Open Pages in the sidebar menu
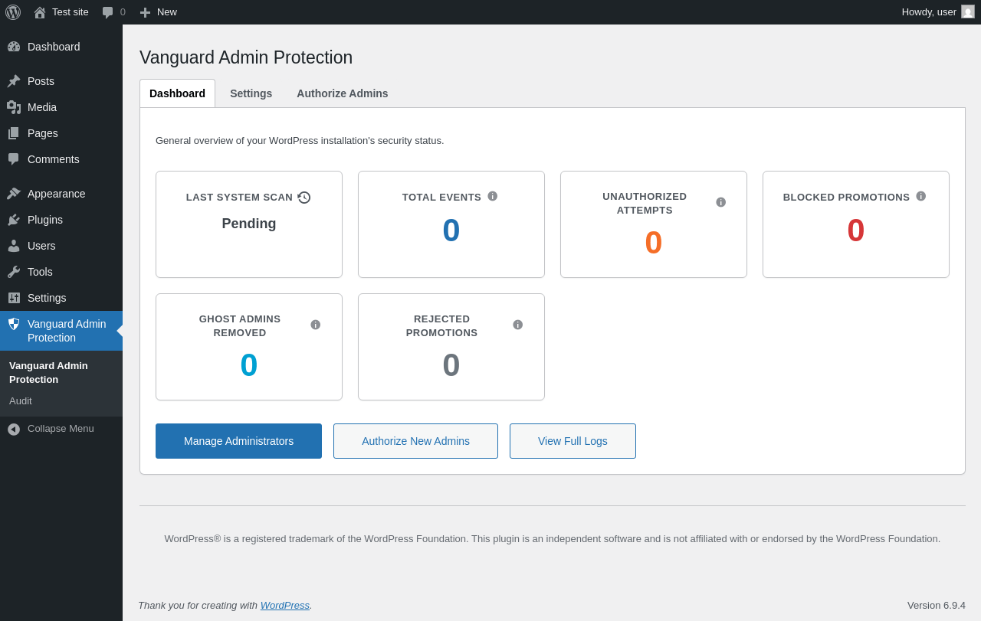Viewport: 981px width, 621px height. pos(61,133)
